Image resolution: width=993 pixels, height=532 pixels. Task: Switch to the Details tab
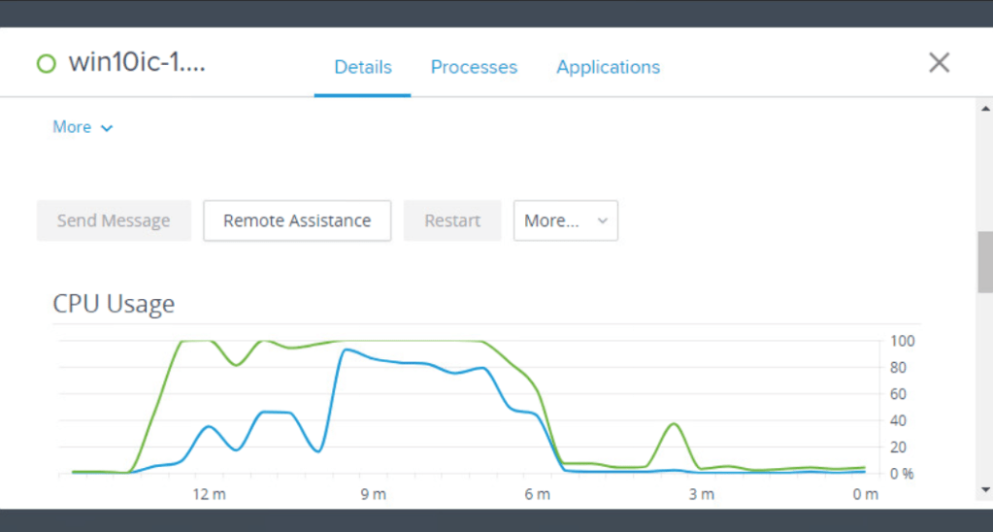coord(362,67)
